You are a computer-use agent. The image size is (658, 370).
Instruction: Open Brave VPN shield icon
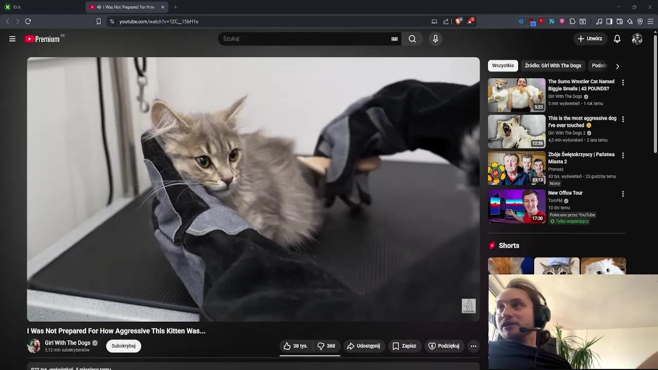click(640, 21)
